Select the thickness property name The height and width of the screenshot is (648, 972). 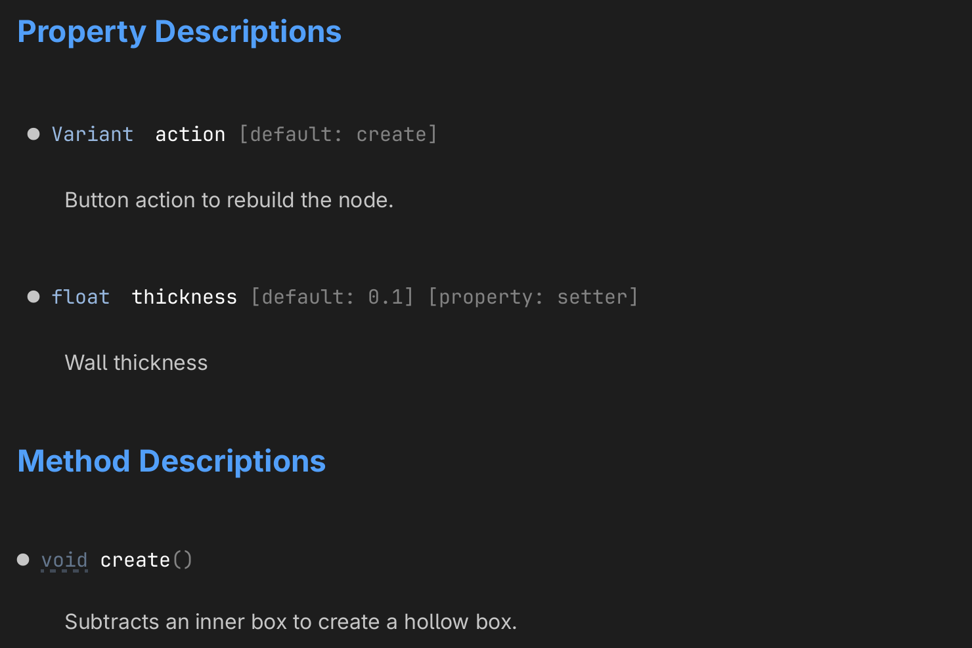[185, 297]
